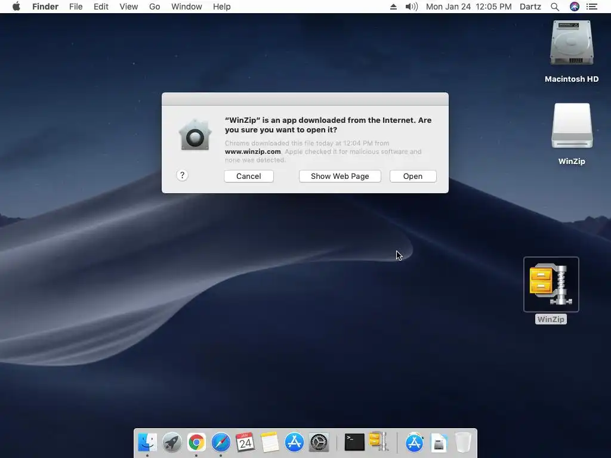Open Safari compass icon in Dock
Image resolution: width=611 pixels, height=458 pixels.
click(221, 442)
